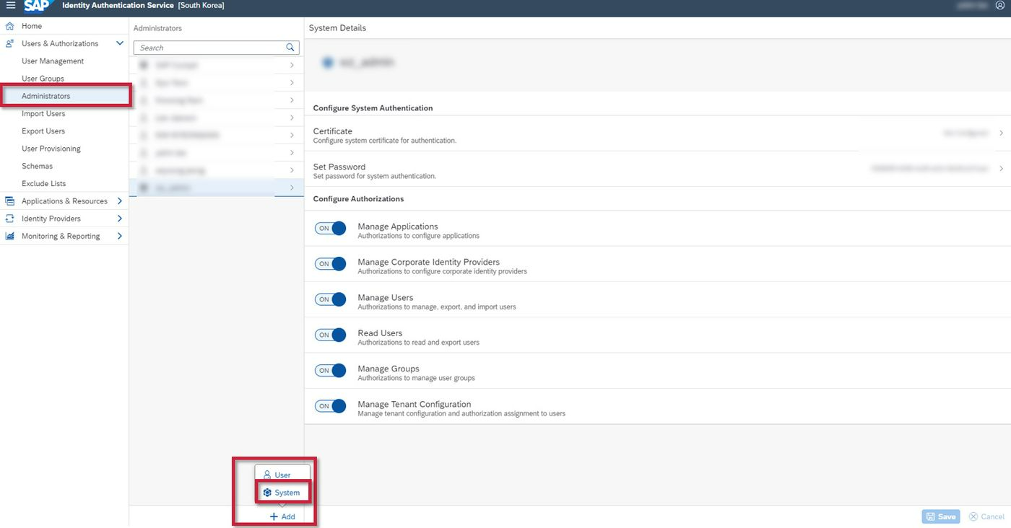Click the Home house icon

(9, 26)
